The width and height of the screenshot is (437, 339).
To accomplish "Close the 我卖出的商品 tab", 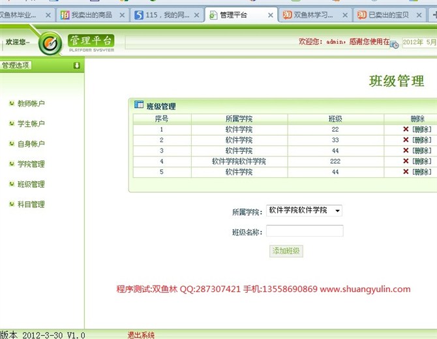I will [x=122, y=16].
